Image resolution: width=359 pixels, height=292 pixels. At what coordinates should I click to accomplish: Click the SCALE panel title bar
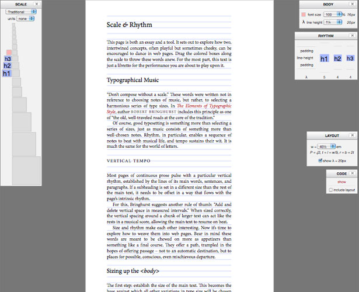point(21,4)
